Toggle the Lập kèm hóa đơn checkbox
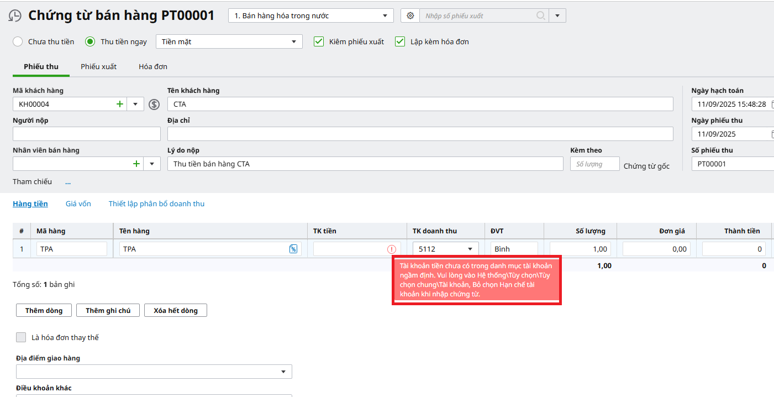The width and height of the screenshot is (774, 397). (400, 41)
